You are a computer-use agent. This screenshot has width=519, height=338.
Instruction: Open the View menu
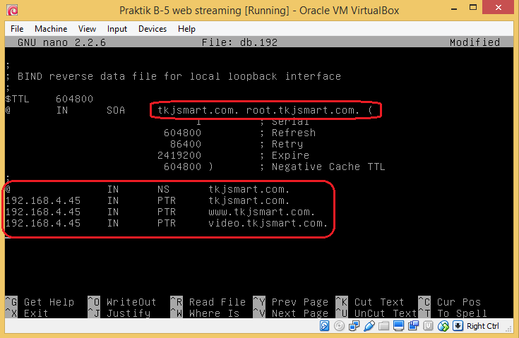click(x=87, y=29)
